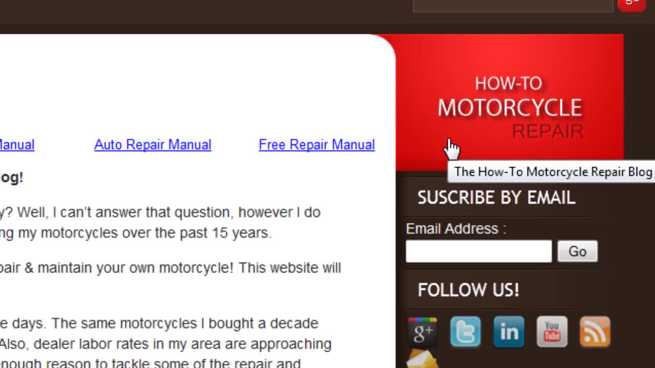Click the How-To Motorcycle Repair logo banner
655x368 pixels.
click(510, 102)
